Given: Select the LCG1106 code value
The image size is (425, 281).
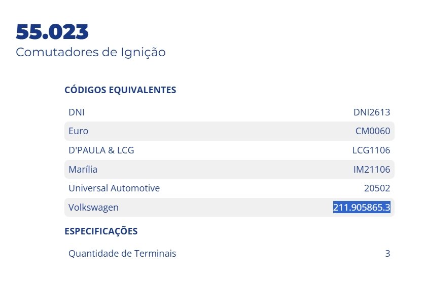Looking at the screenshot, I should (371, 150).
